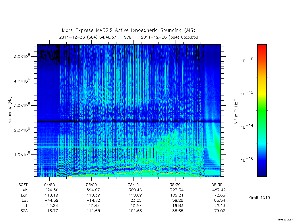Viewport: 294px width, 221px height.
Task: Click the SZA value 116.77
Action: pos(51,211)
